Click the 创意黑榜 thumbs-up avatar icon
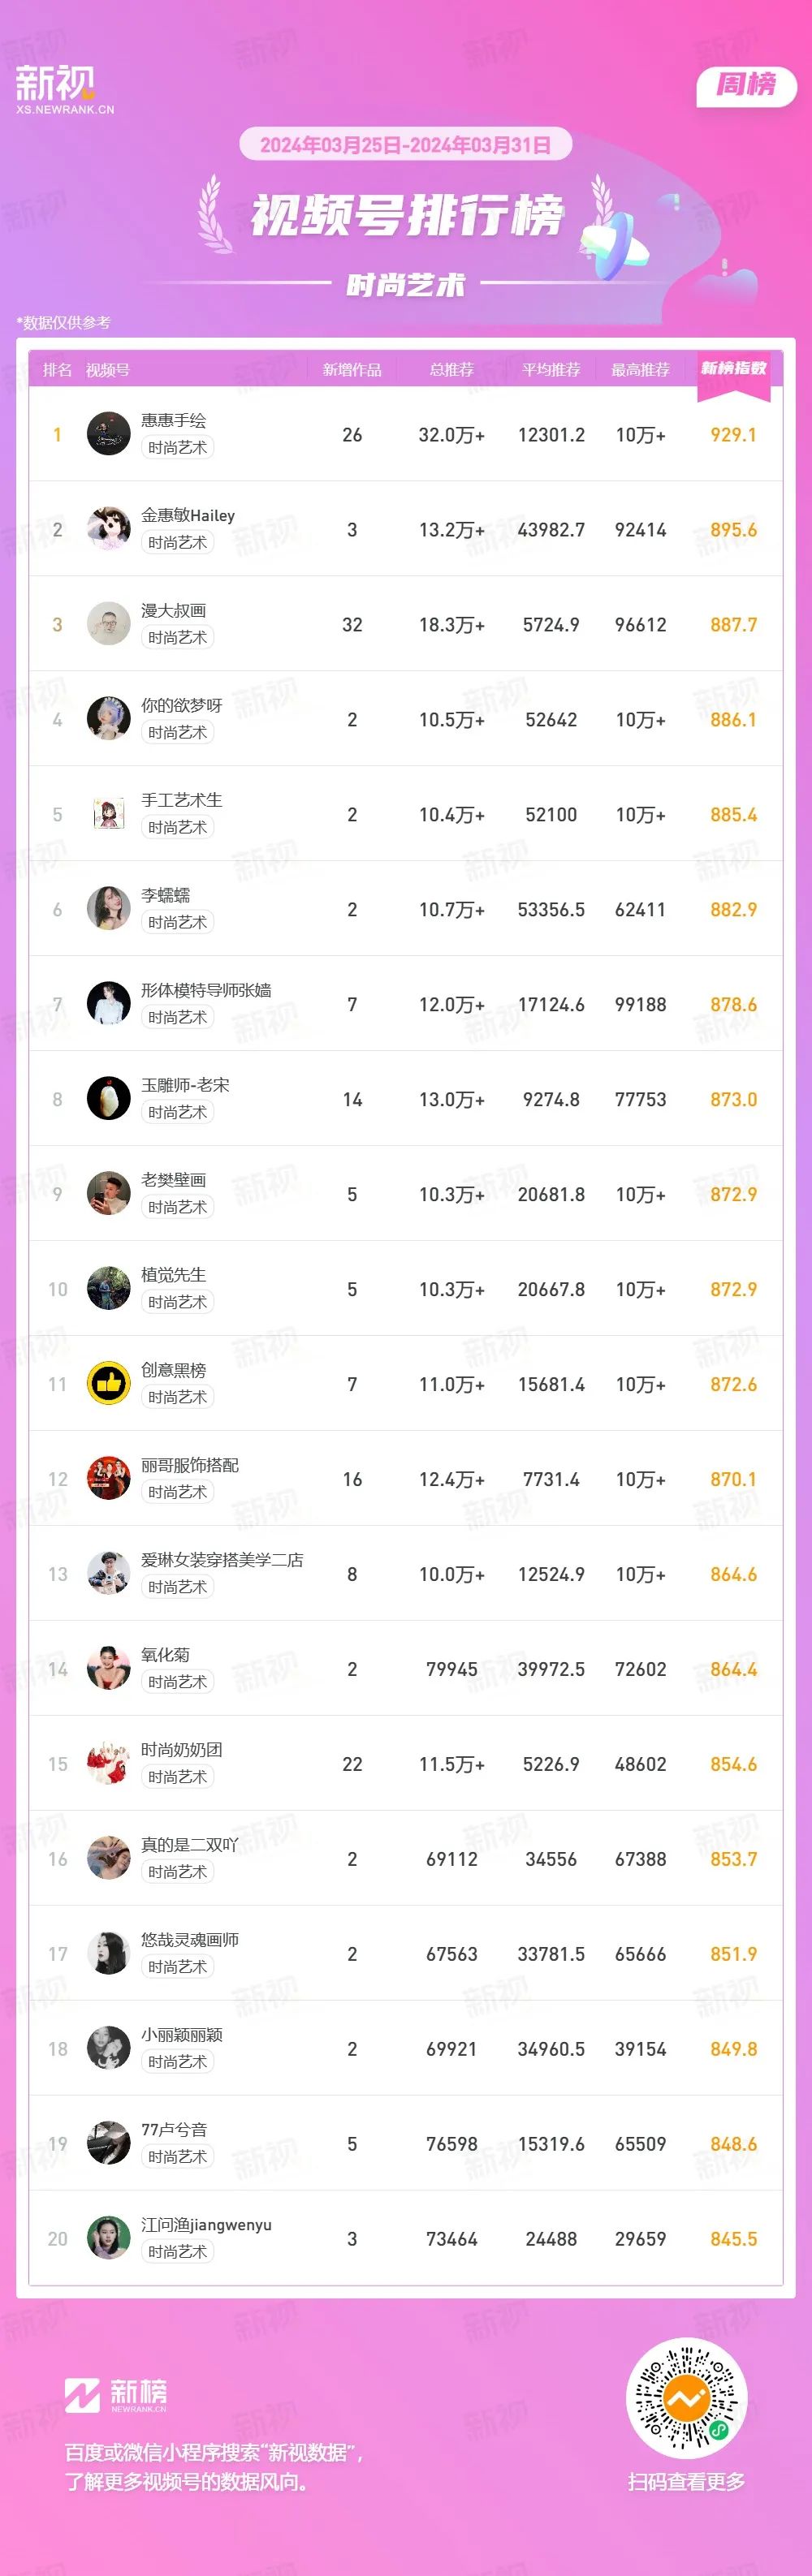812x2576 pixels. tap(109, 1384)
